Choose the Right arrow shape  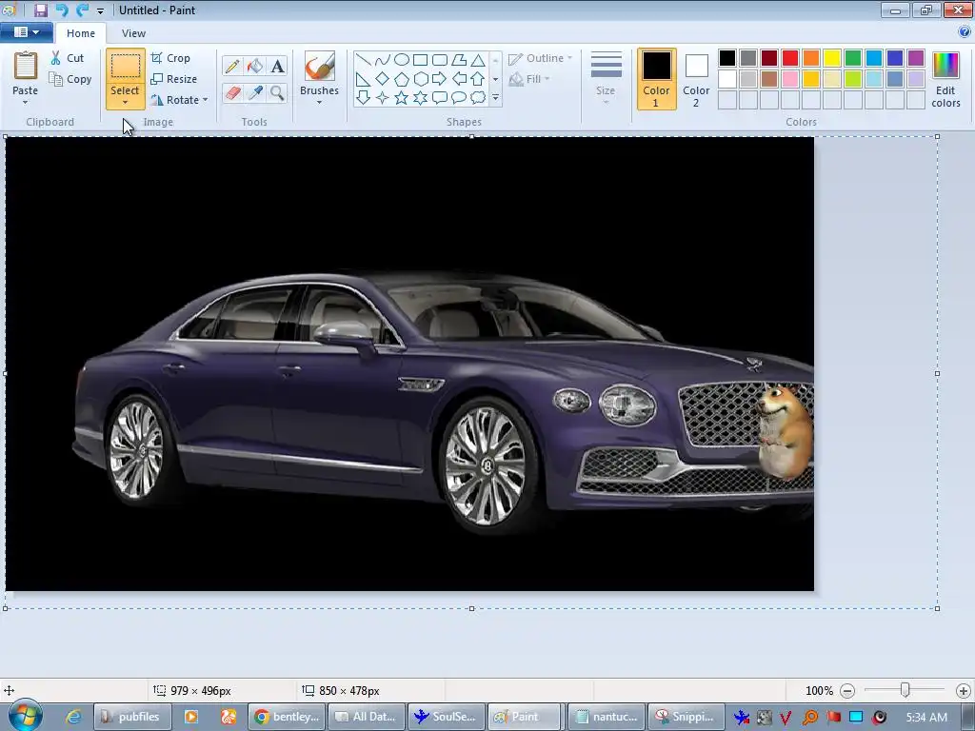coord(440,79)
